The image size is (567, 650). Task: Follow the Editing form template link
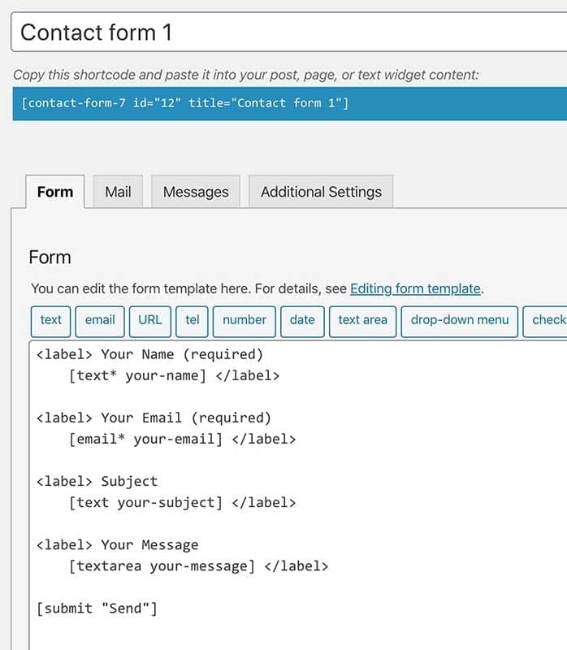(x=415, y=288)
